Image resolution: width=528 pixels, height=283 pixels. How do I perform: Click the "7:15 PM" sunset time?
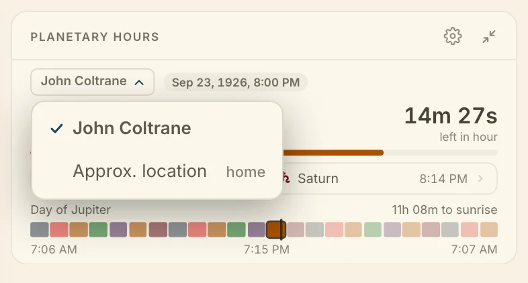267,249
